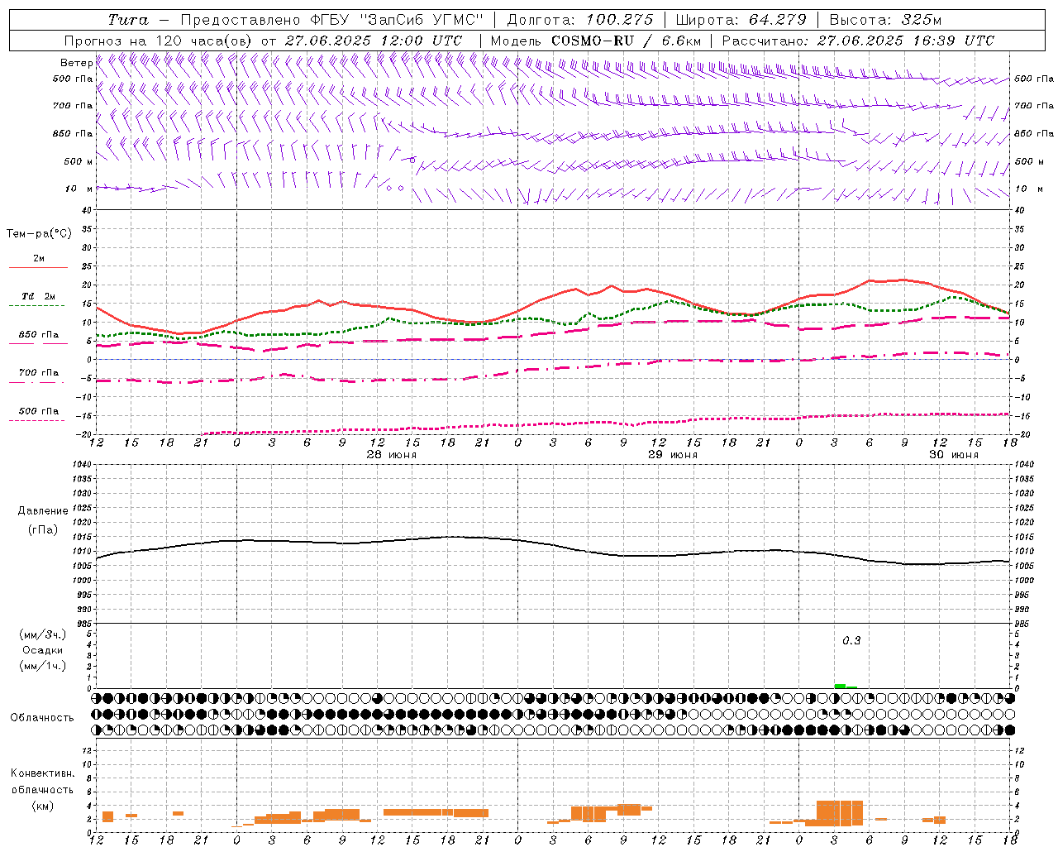
Task: Click the "(км)" convective height unit
Action: (x=42, y=806)
